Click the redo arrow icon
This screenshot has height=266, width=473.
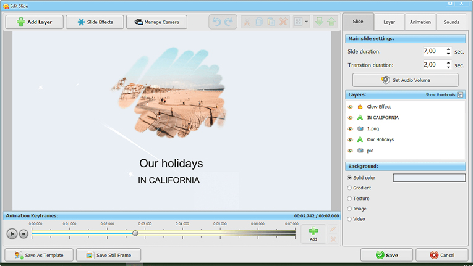[x=229, y=22]
